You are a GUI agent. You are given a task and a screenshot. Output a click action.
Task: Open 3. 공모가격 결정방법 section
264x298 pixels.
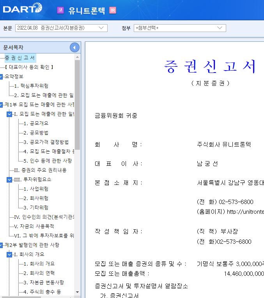point(46,142)
